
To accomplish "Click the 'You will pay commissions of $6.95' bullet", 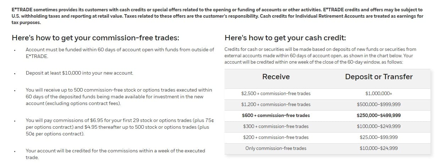I will coord(120,127).
